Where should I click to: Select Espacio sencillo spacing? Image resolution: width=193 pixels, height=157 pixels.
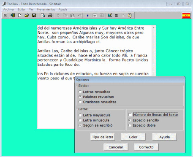[x=144, y=120]
